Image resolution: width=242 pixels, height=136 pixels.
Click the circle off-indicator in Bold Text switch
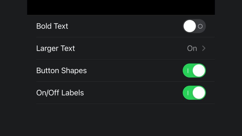[x=200, y=26]
